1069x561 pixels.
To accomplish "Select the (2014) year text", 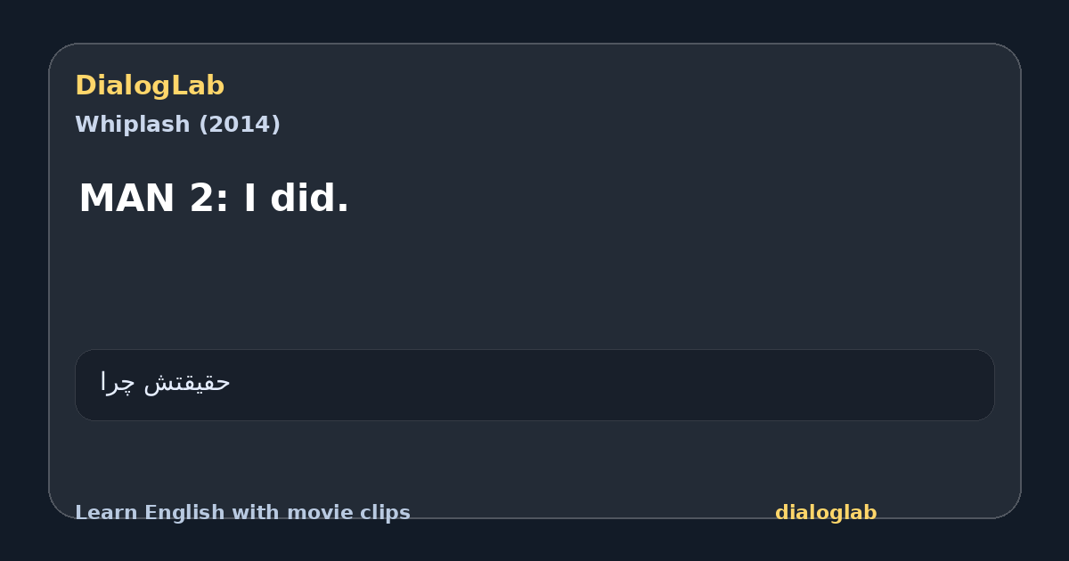I will tap(239, 125).
